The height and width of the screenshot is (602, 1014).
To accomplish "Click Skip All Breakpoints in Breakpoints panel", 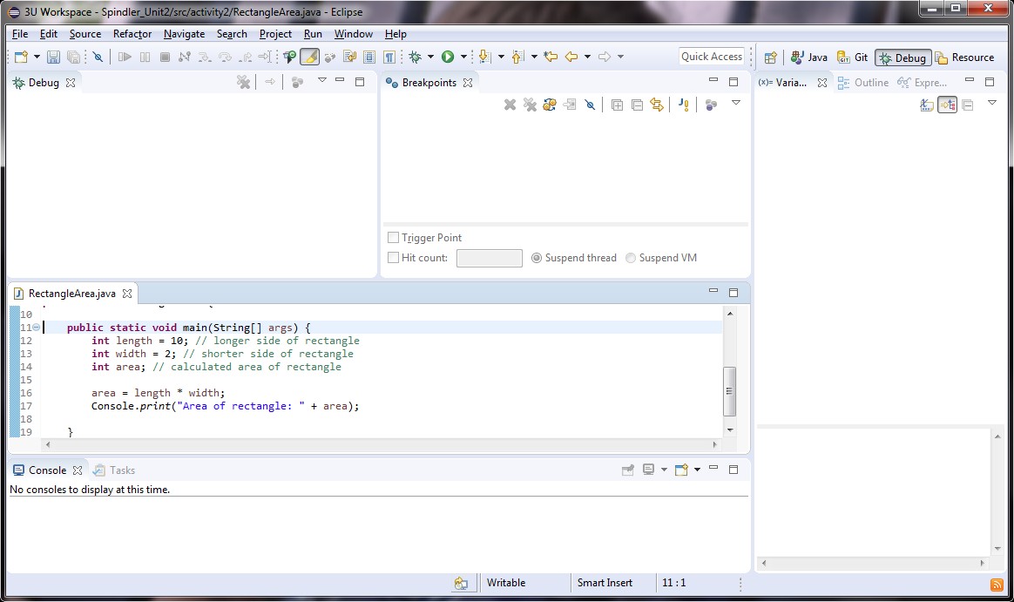I will click(590, 105).
